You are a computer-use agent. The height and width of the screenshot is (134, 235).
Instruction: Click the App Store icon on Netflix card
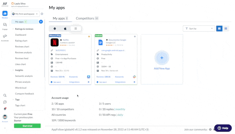[89, 77]
